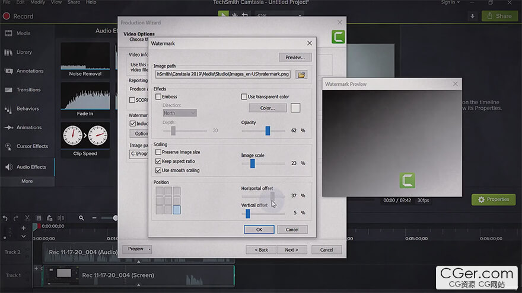Toggle the SCORM checkbox in Production Wizard
This screenshot has width=522, height=293.
point(132,100)
